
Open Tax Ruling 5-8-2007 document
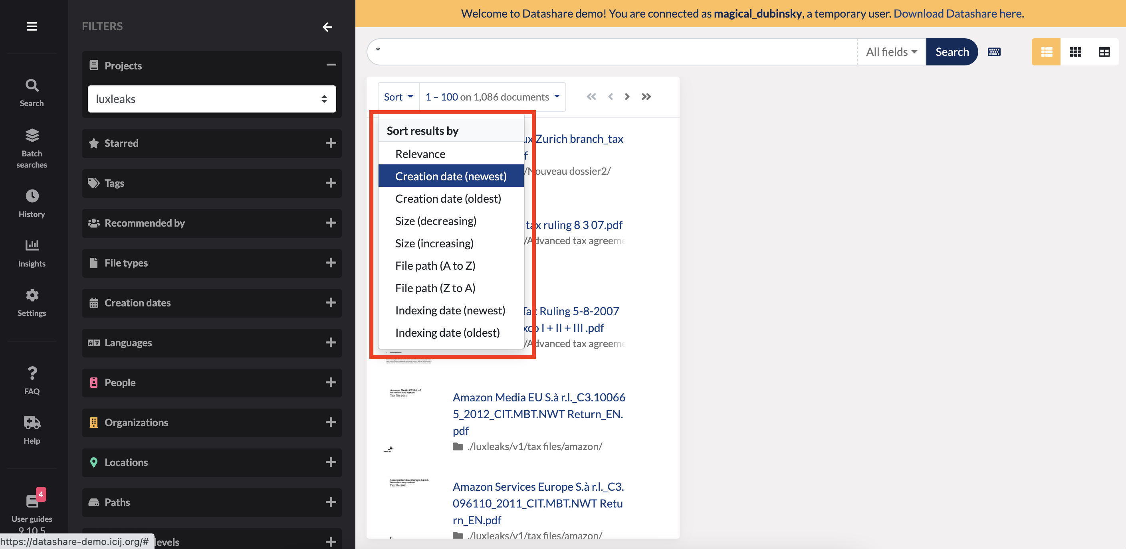(571, 319)
